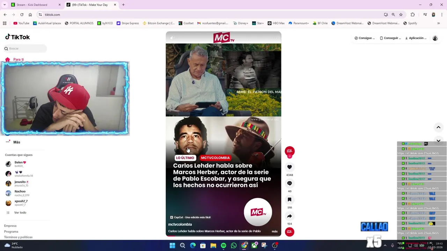Open a new browser tab
The width and height of the screenshot is (447, 251).
coord(123,5)
